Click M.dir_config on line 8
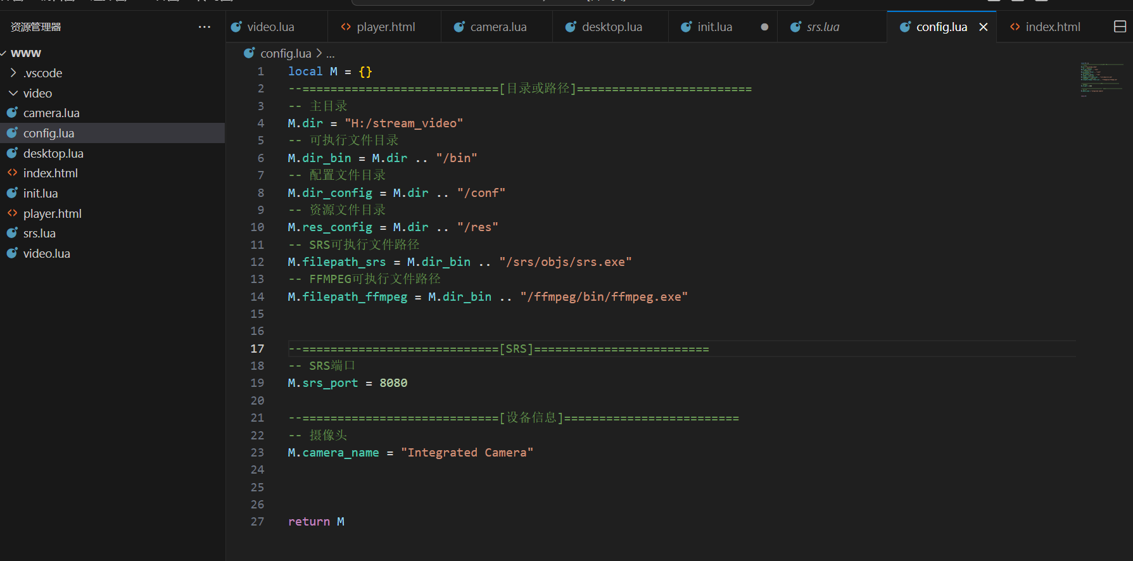Image resolution: width=1133 pixels, height=561 pixels. click(330, 192)
